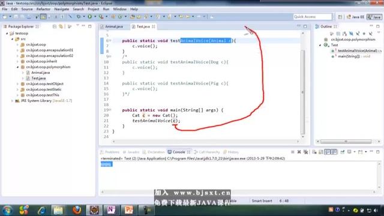Open the Project menu

94,9
